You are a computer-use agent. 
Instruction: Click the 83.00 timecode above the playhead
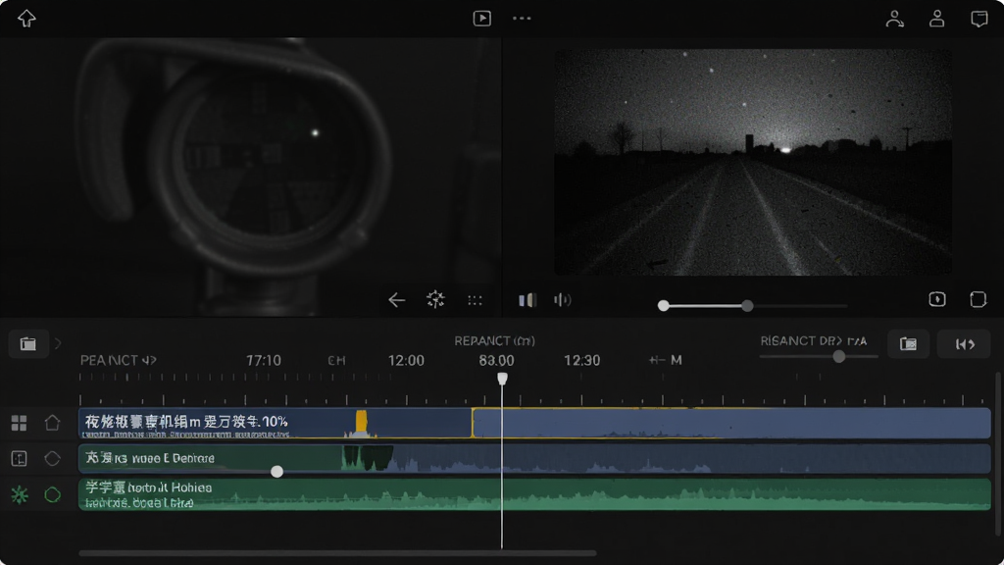(496, 361)
